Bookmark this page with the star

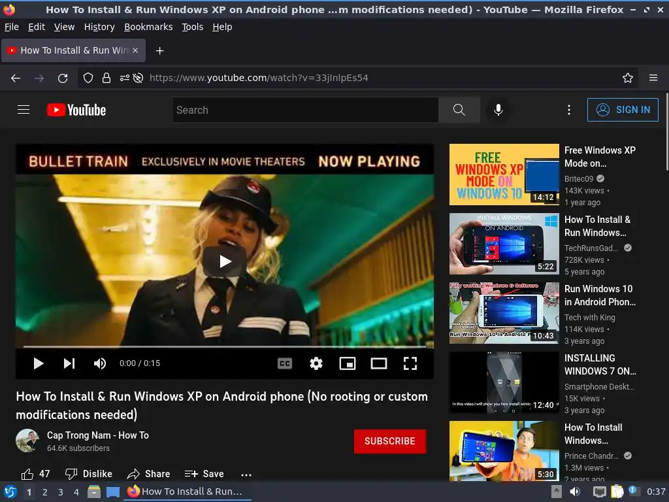[628, 78]
